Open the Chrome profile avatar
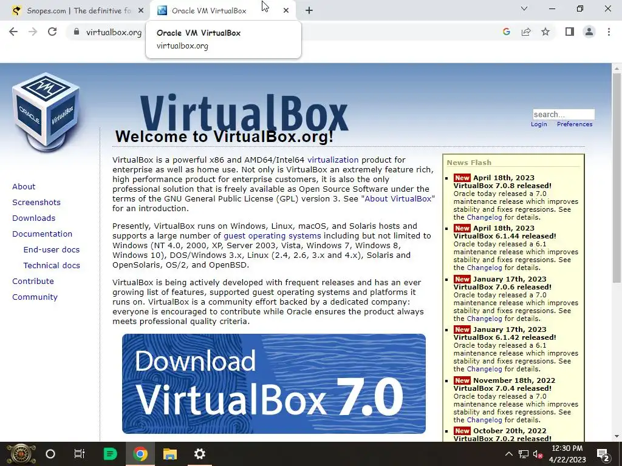 (589, 32)
